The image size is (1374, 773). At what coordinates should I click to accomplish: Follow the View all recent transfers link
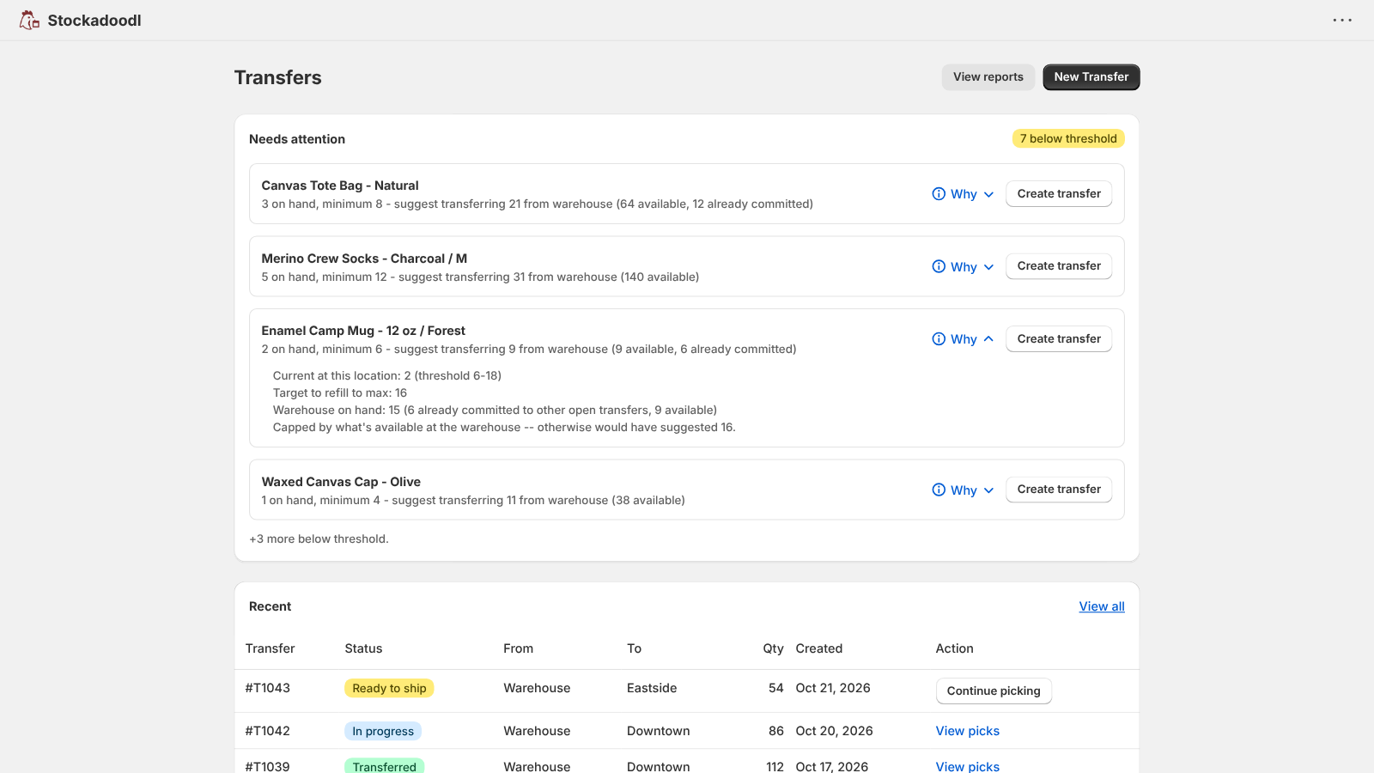point(1102,606)
